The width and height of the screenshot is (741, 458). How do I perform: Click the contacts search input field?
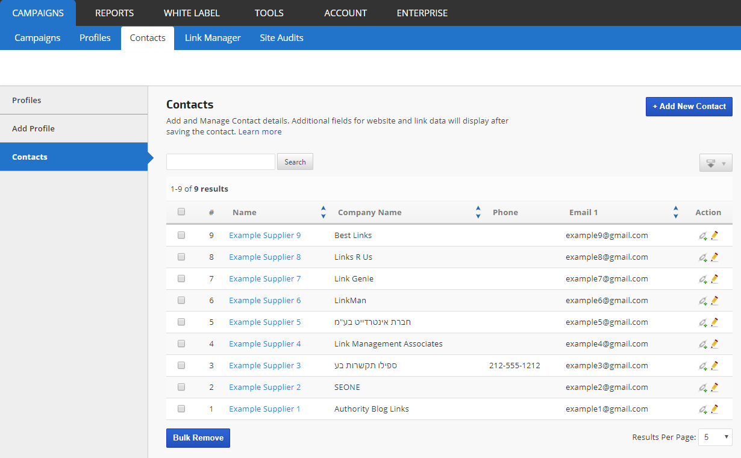coord(220,162)
